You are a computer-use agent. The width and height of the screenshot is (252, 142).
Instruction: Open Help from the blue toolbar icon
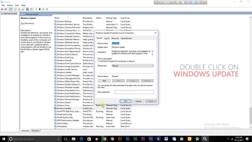click(28, 9)
